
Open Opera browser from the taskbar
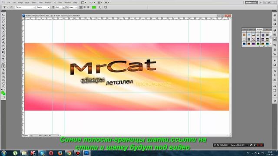point(51,153)
